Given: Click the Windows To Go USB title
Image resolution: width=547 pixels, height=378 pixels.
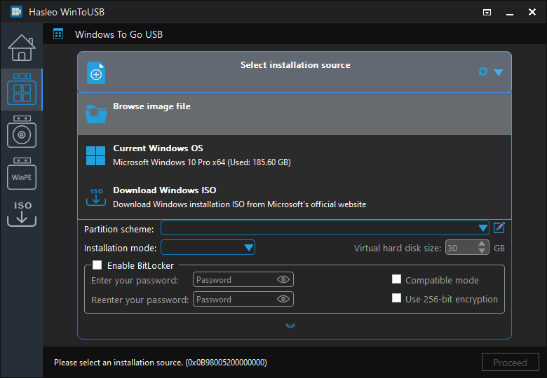Looking at the screenshot, I should coord(119,34).
